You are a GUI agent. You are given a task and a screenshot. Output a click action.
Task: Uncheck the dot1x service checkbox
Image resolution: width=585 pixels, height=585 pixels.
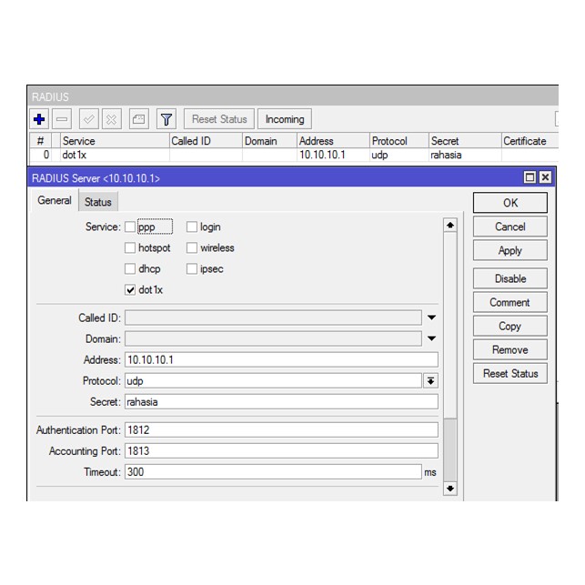(x=130, y=290)
